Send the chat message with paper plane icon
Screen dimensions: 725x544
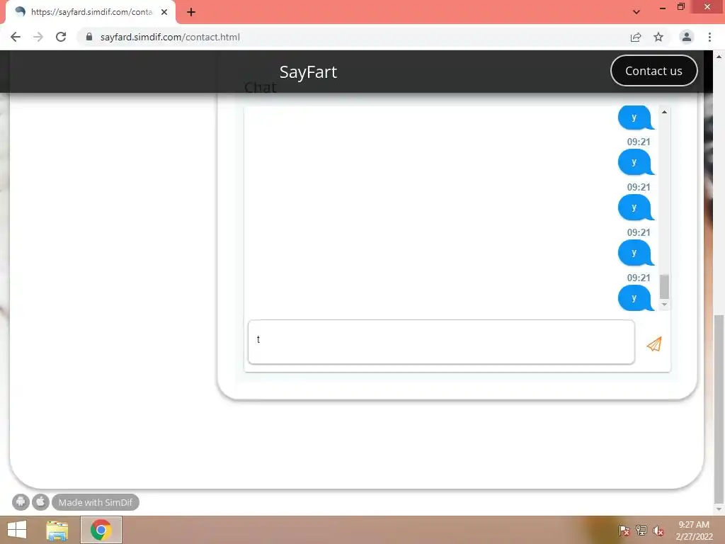coord(653,344)
